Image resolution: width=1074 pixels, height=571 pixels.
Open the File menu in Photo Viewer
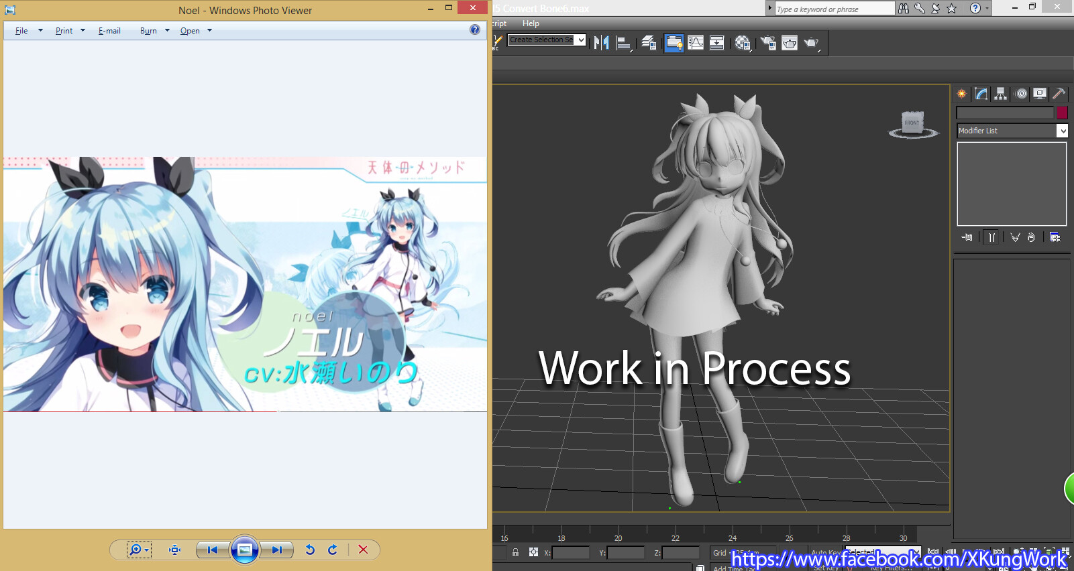click(28, 31)
